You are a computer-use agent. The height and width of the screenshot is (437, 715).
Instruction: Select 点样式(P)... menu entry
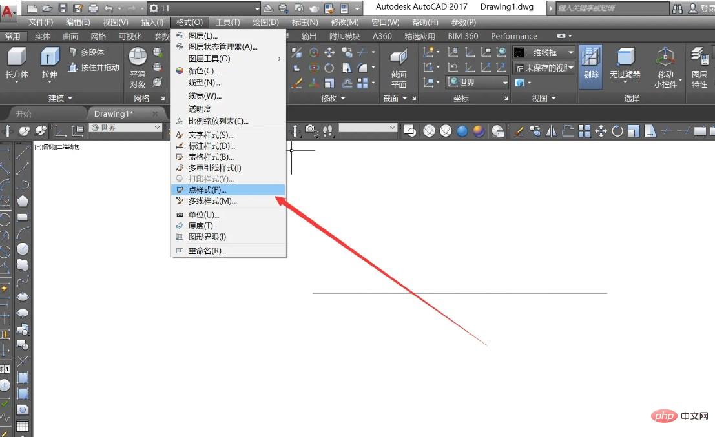[228, 190]
